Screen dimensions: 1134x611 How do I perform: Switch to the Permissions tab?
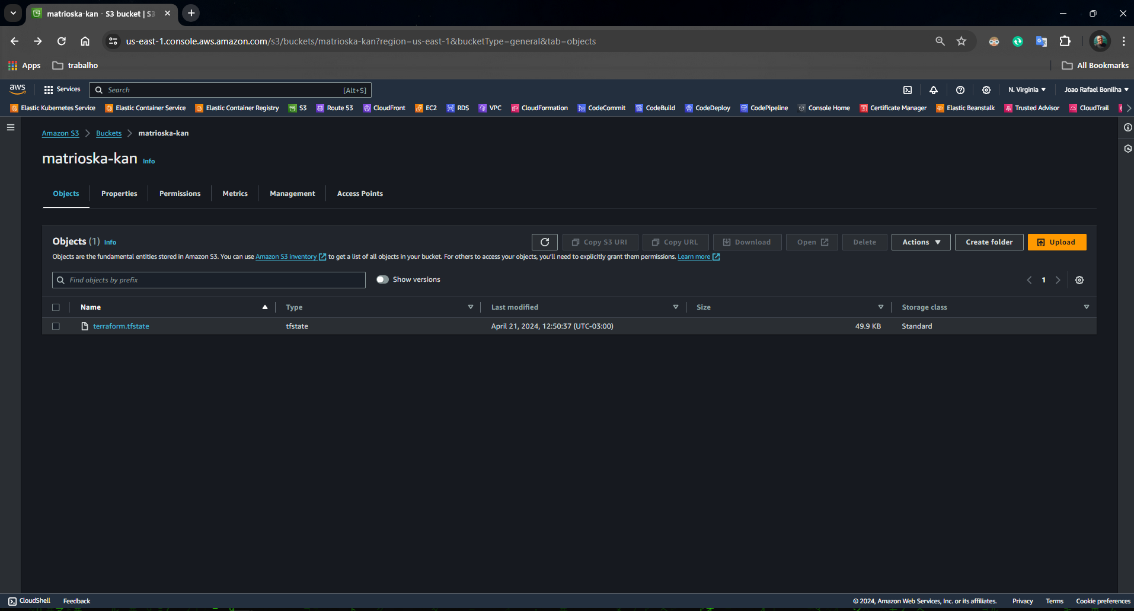click(180, 194)
